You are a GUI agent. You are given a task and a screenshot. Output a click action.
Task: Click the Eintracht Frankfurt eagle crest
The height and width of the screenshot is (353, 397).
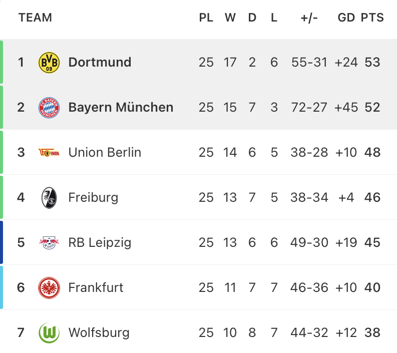[49, 288]
